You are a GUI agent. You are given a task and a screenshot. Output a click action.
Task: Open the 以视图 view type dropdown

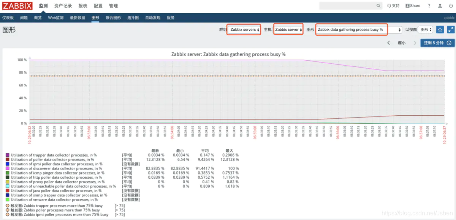(x=425, y=30)
